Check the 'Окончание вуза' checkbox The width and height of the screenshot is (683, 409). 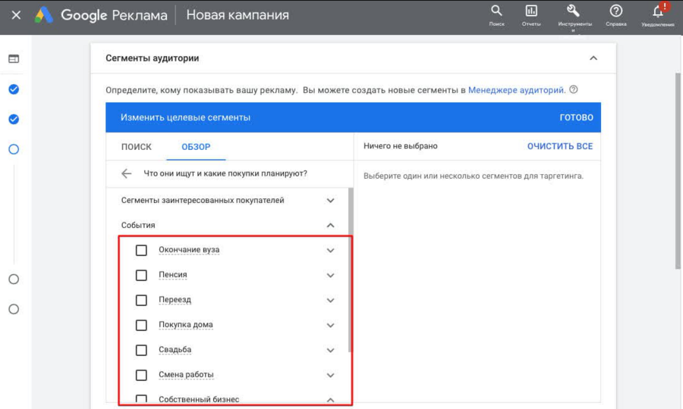[x=141, y=250]
